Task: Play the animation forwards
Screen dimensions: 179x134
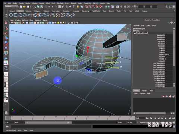Action: [x=162, y=118]
